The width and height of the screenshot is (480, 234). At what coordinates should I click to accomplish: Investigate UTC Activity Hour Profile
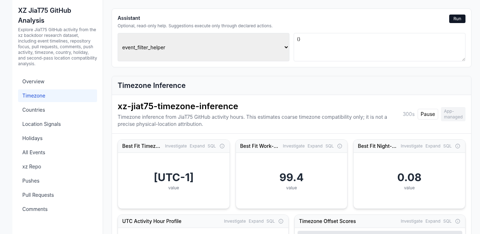click(235, 221)
